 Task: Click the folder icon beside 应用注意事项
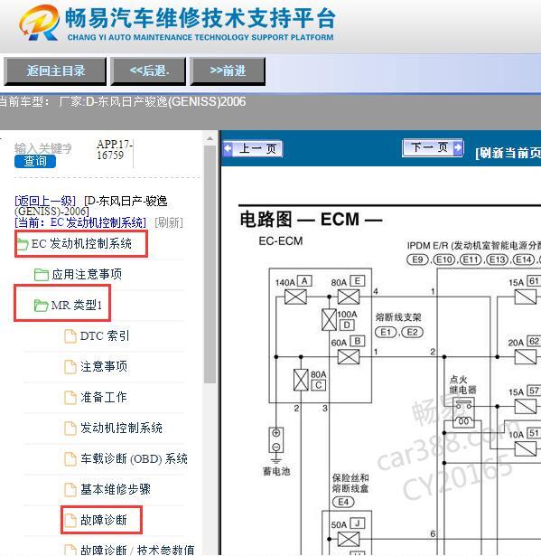pyautogui.click(x=42, y=275)
